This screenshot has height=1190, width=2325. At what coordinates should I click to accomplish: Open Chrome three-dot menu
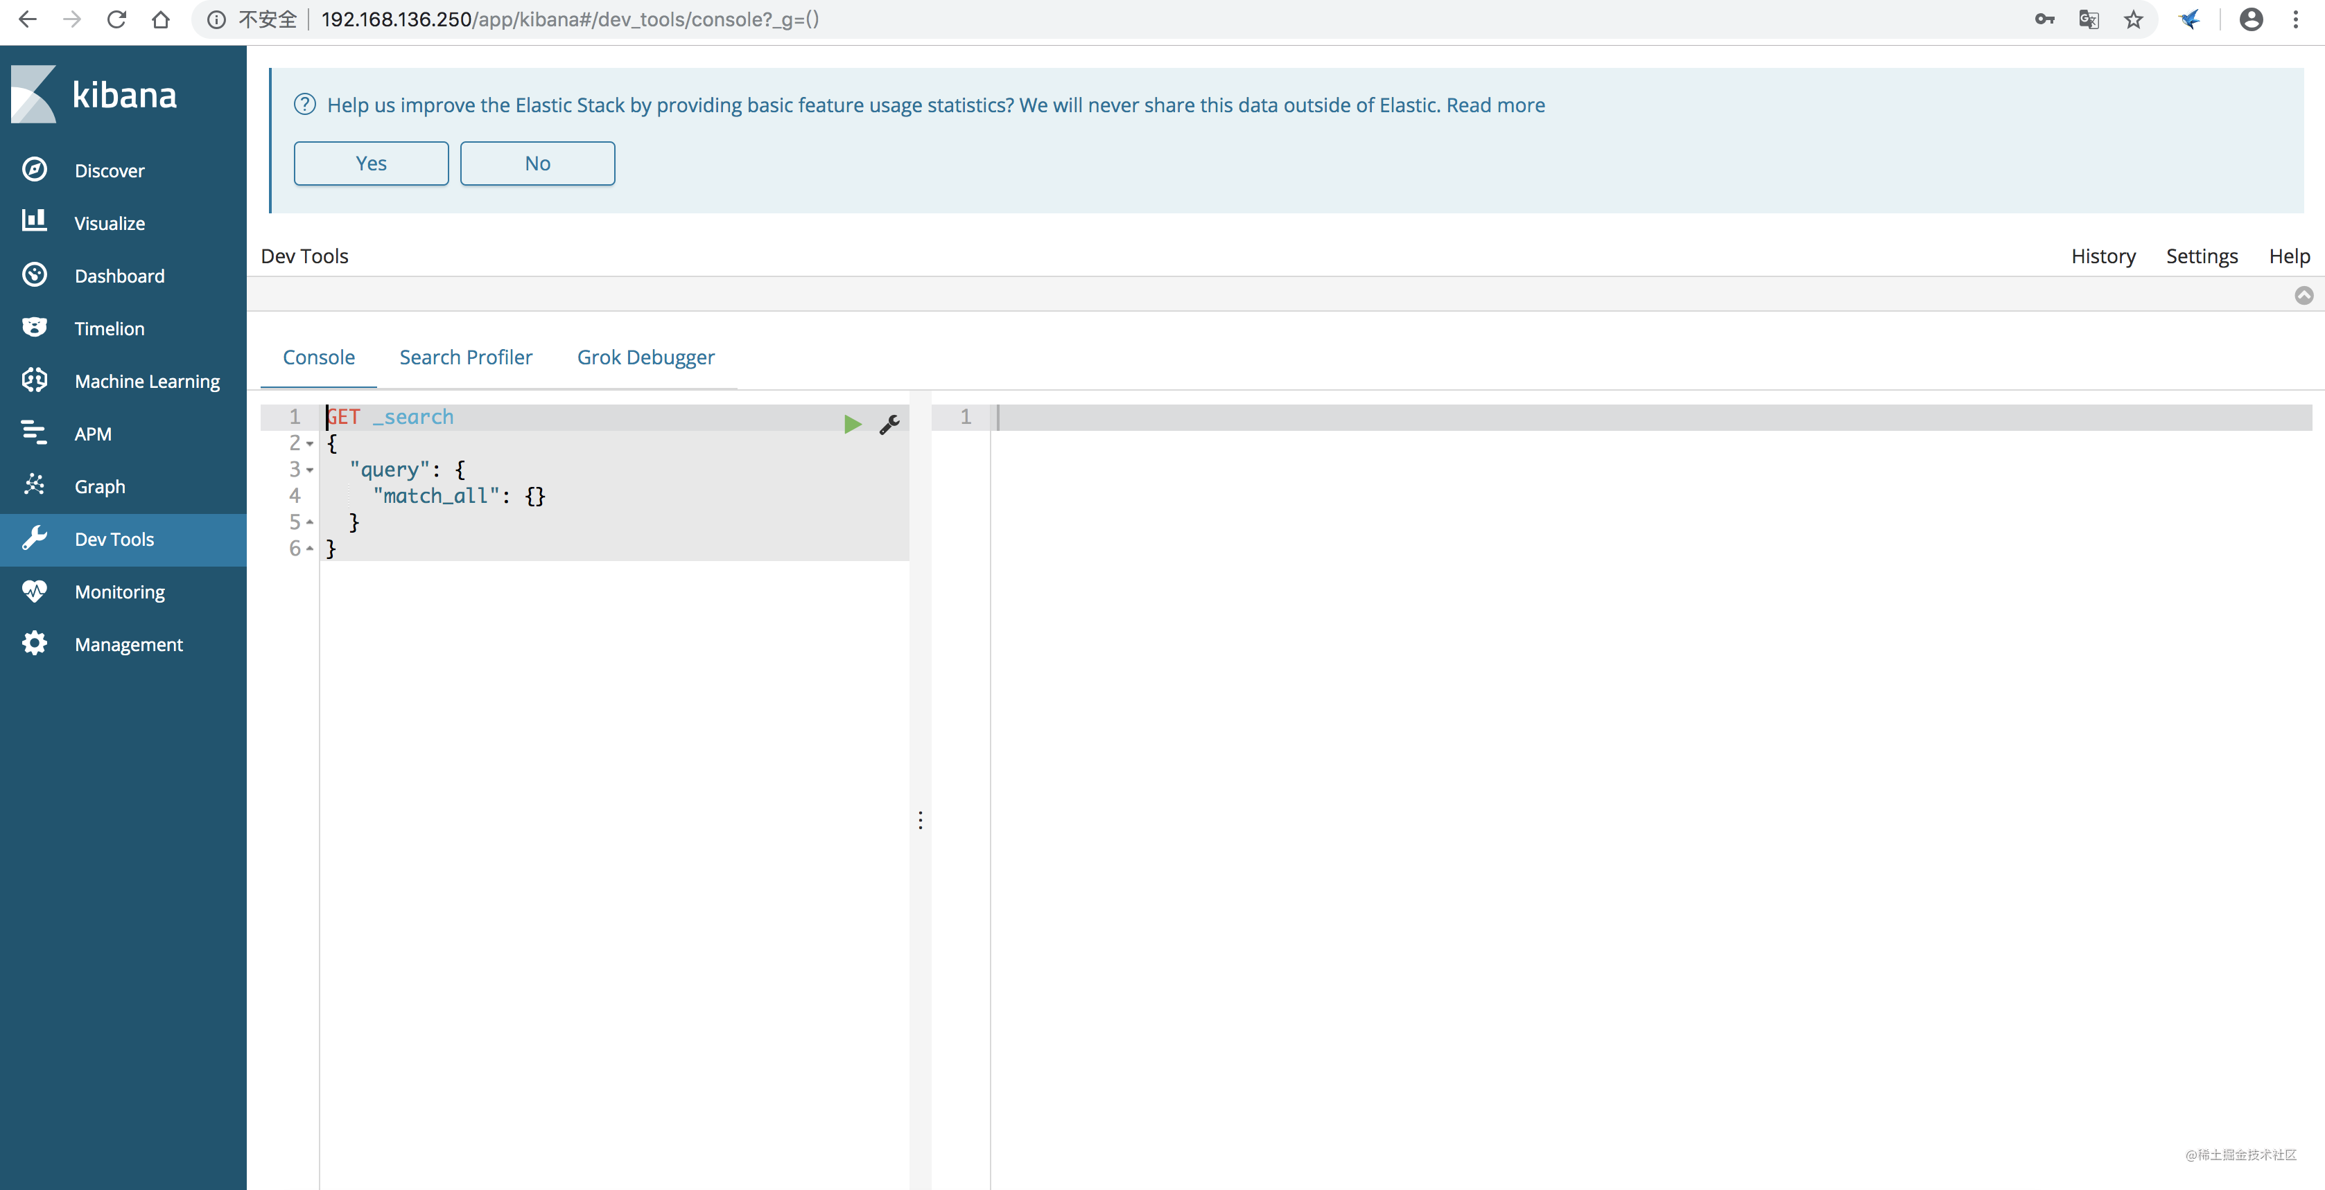tap(2295, 19)
